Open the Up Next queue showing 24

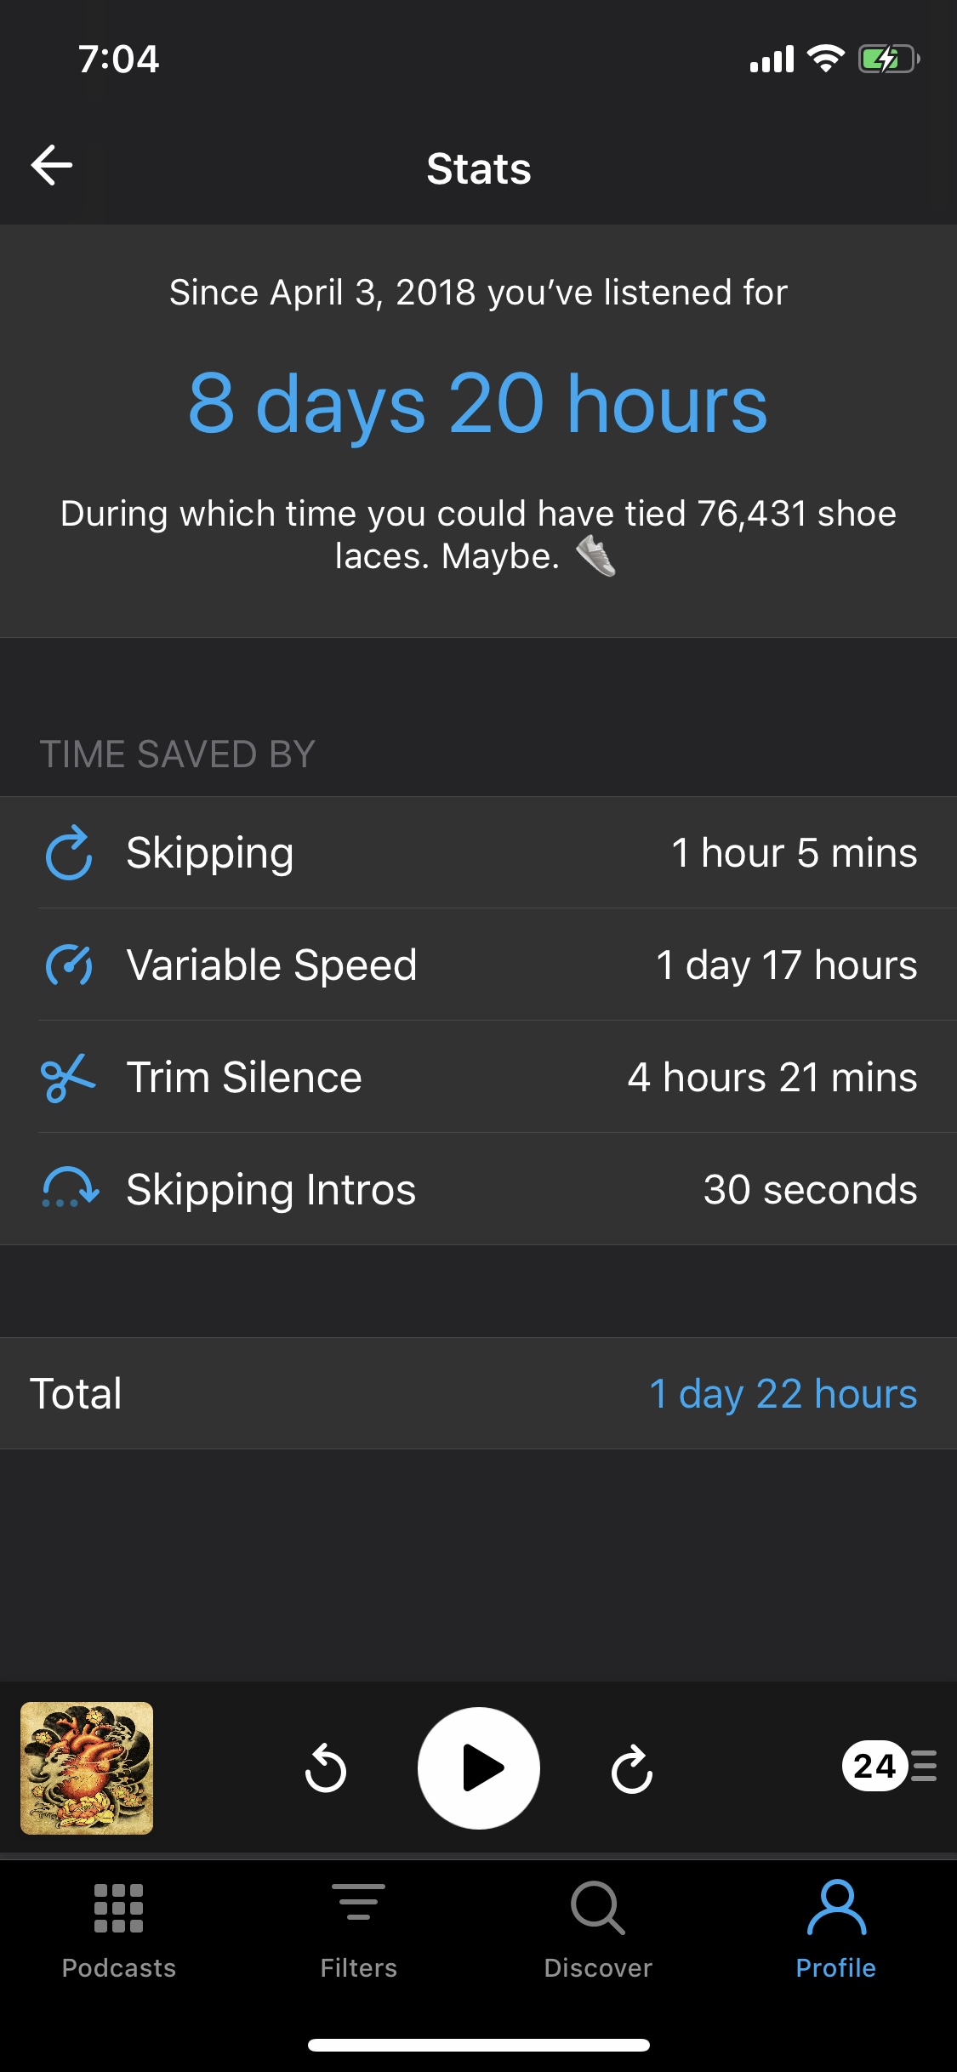(x=888, y=1767)
